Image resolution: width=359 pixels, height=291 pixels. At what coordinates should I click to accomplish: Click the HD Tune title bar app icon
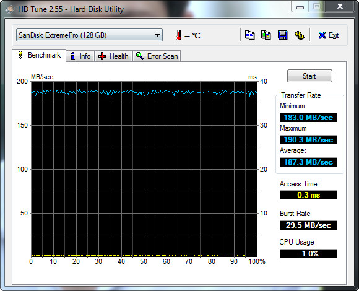click(10, 9)
